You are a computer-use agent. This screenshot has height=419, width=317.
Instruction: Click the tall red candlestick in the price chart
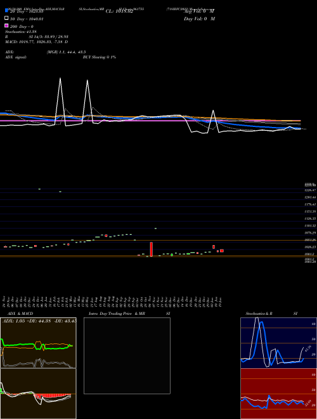152,249
